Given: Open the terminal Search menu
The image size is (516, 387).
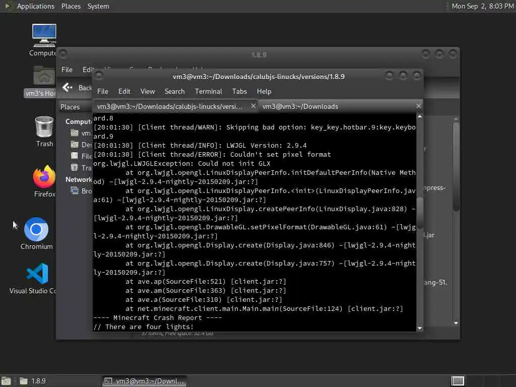Looking at the screenshot, I should (174, 92).
